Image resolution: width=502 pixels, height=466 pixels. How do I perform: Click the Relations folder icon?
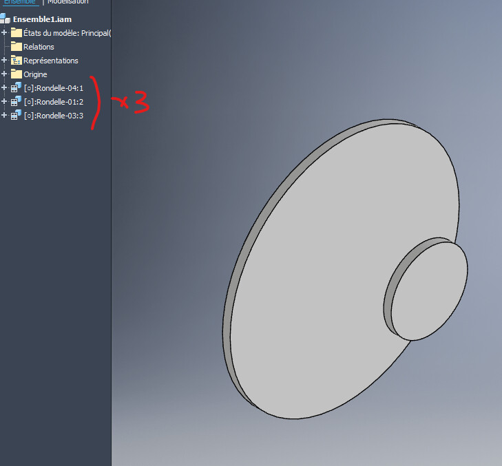click(17, 47)
